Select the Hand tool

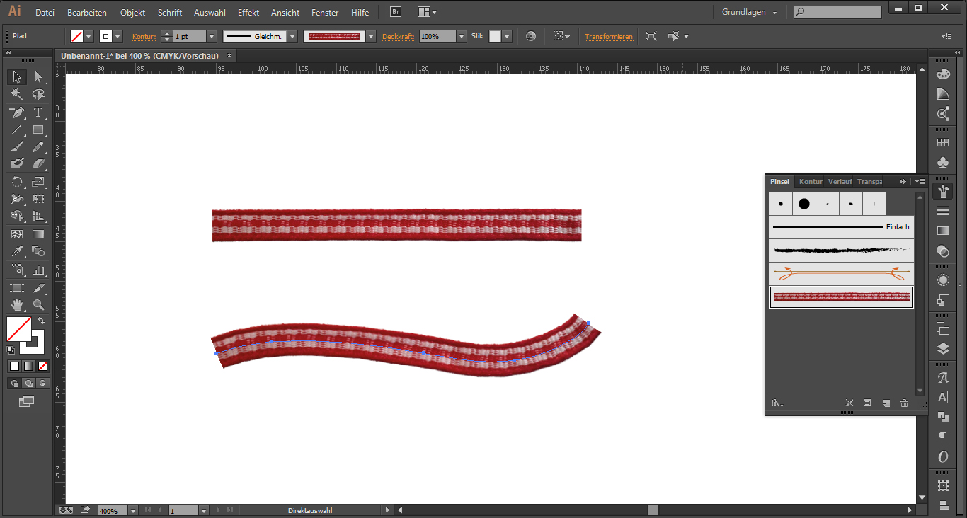(x=17, y=305)
